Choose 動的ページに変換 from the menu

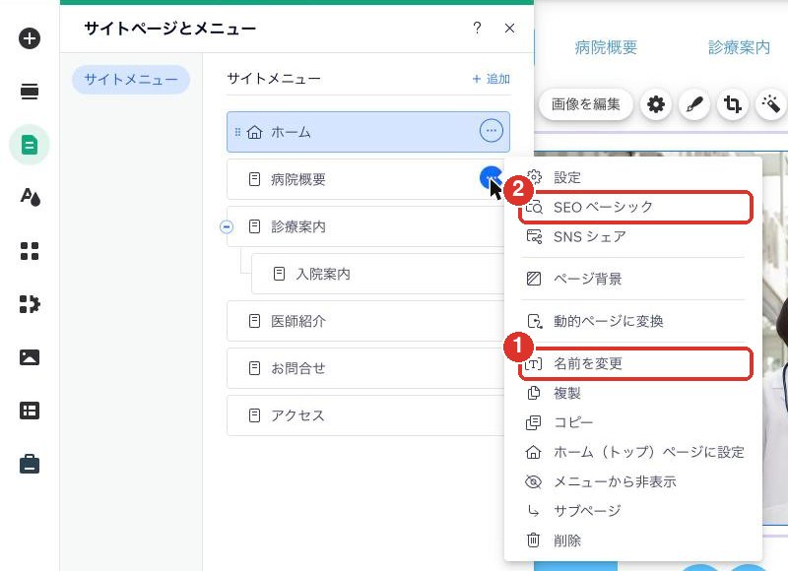633,321
